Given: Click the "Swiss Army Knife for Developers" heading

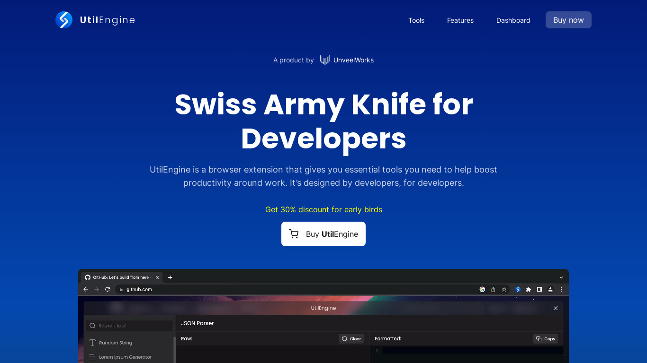Looking at the screenshot, I should pos(323,121).
